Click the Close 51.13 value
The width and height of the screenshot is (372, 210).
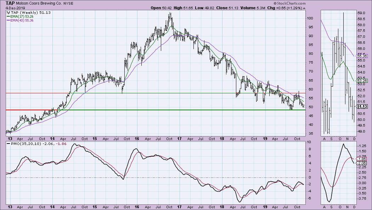click(x=227, y=8)
